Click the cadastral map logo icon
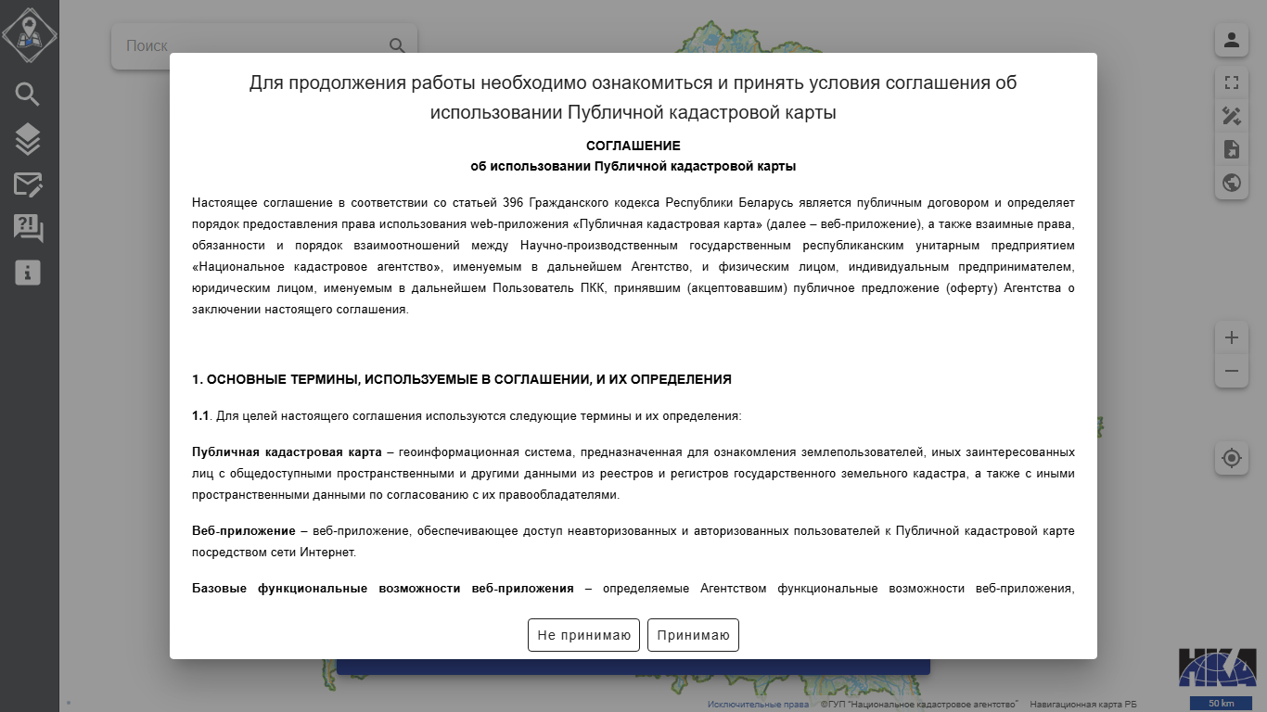1267x712 pixels. point(29,34)
